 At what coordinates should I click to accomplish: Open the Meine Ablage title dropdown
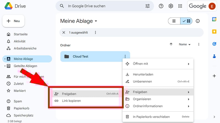[x=96, y=21]
